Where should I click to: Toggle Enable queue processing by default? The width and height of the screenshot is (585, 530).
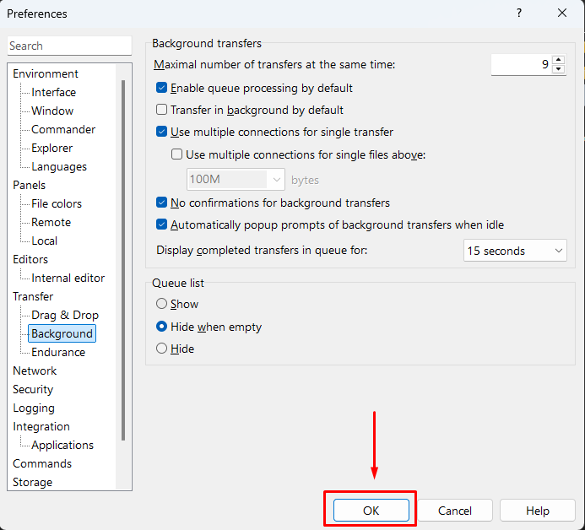(162, 88)
